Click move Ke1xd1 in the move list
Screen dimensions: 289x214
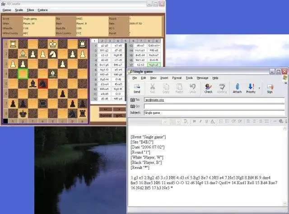tap(140, 50)
